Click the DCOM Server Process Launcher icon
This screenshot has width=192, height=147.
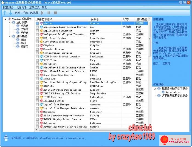41,57
